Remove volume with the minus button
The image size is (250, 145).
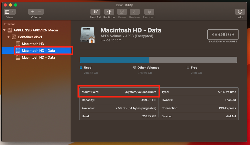40,12
